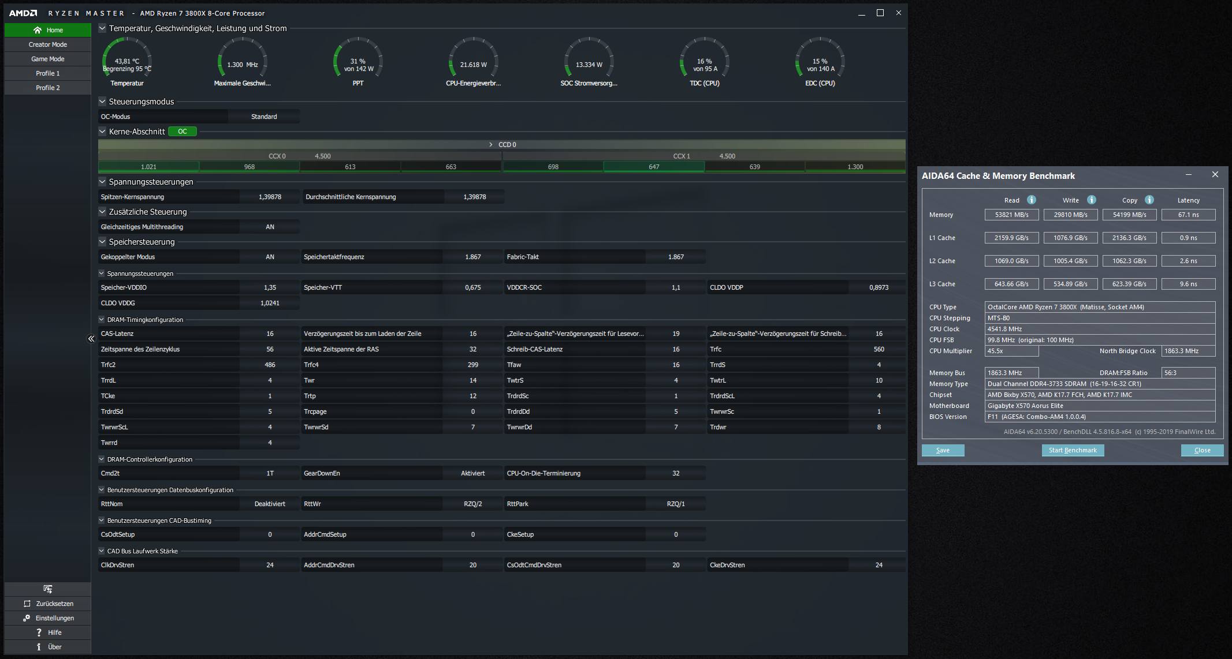Image resolution: width=1232 pixels, height=659 pixels.
Task: Click the Temperatur gauge dial
Action: [x=127, y=61]
